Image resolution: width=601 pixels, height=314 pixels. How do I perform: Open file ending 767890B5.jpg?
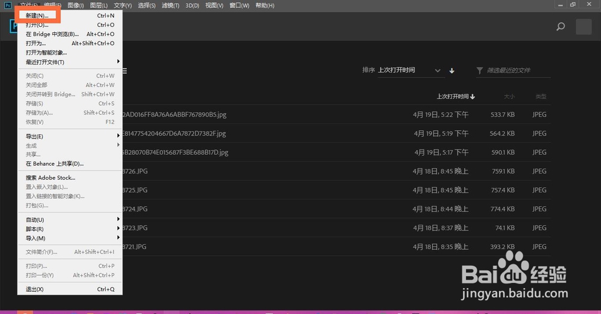(174, 115)
